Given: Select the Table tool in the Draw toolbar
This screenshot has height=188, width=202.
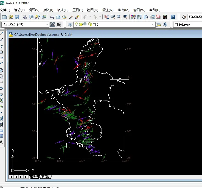Looking at the screenshot, I should click(1, 136).
